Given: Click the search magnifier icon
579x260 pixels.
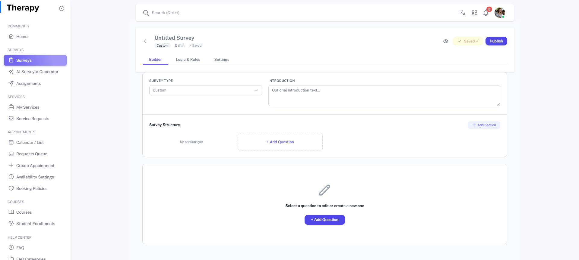Looking at the screenshot, I should pyautogui.click(x=146, y=13).
